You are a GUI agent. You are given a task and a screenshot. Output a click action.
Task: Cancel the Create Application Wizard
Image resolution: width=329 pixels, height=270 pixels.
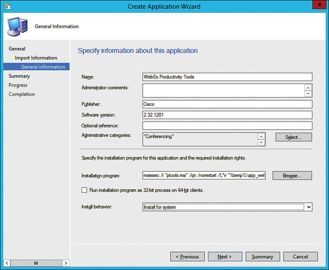301,256
